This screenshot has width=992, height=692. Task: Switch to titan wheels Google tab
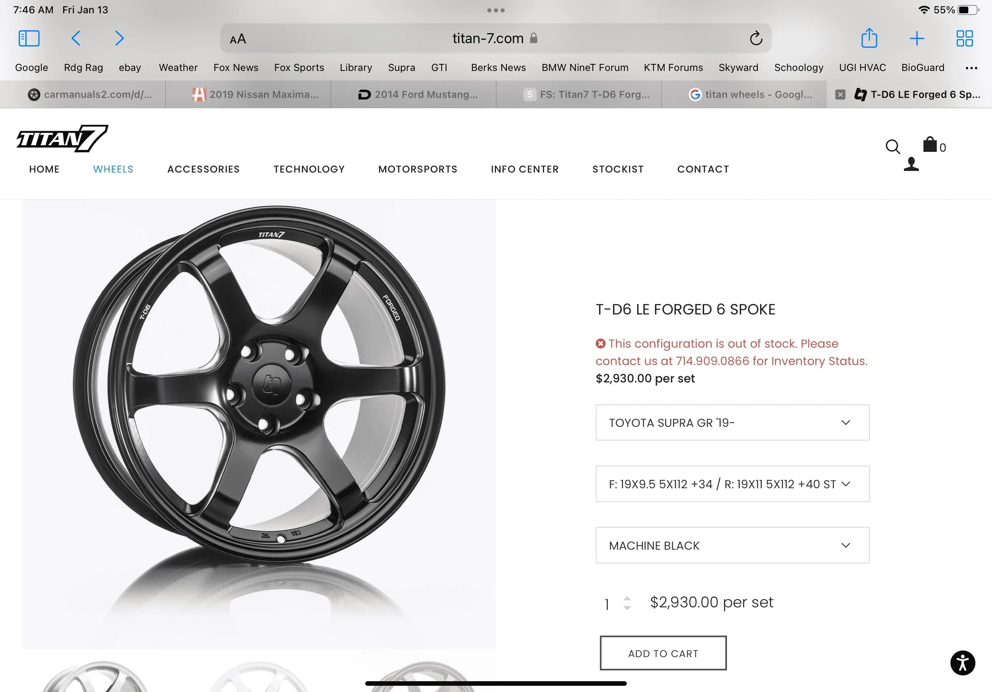pyautogui.click(x=744, y=94)
